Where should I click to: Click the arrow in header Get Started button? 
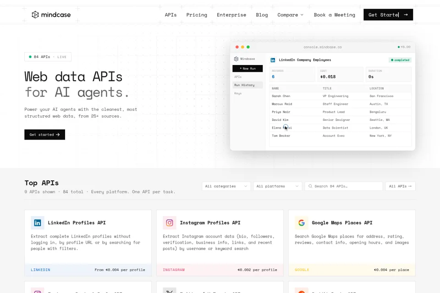point(406,15)
